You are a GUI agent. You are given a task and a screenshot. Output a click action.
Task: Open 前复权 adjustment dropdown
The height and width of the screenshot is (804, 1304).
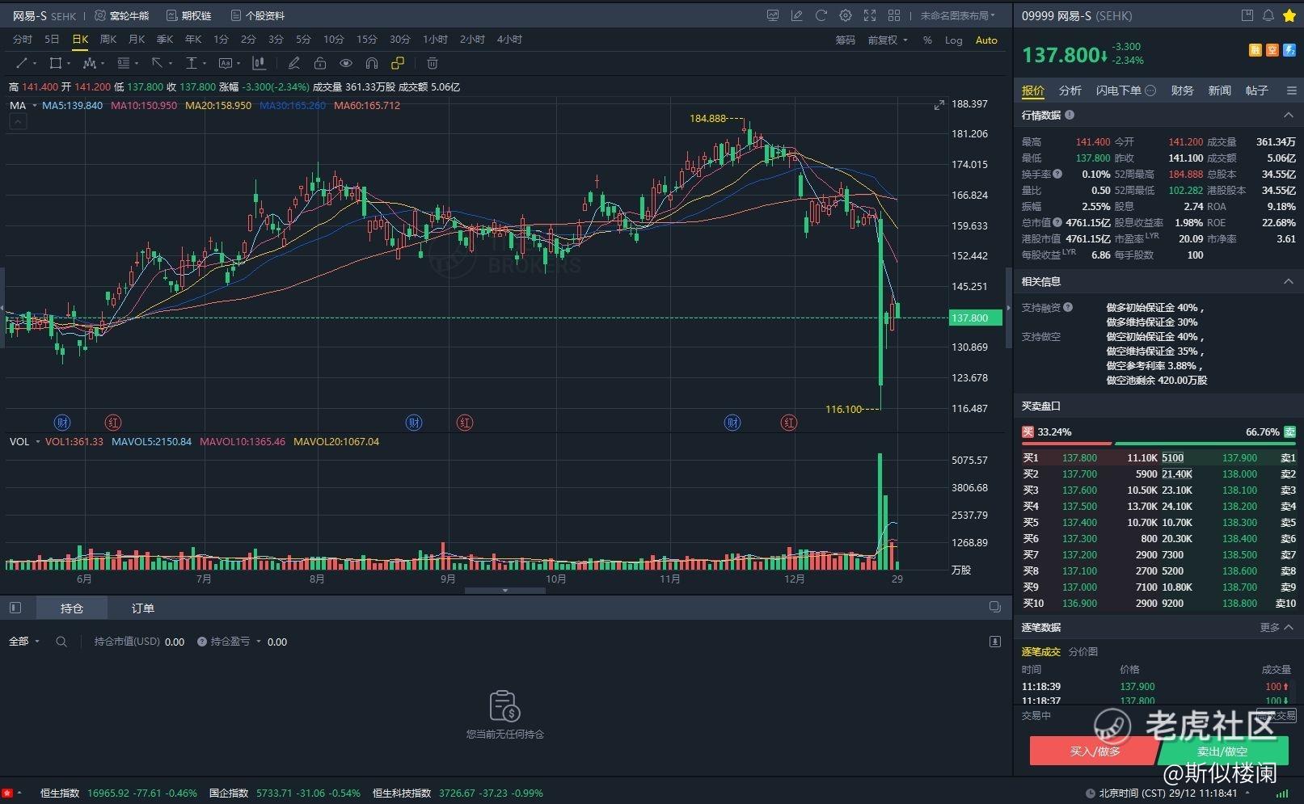(x=888, y=40)
